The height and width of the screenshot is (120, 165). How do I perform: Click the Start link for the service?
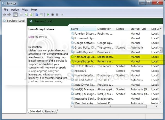[x=31, y=37]
